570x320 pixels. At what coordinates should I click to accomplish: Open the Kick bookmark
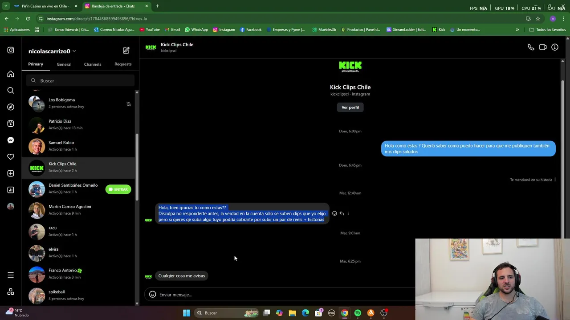(439, 30)
